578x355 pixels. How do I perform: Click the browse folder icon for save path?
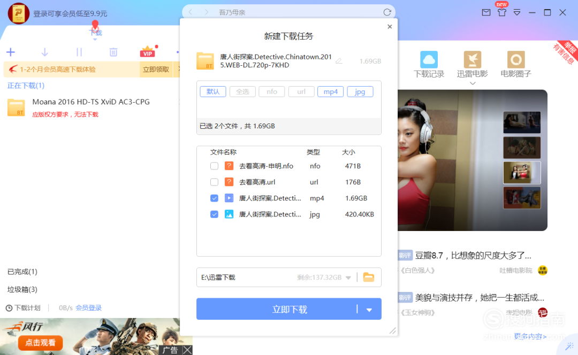[x=369, y=277]
